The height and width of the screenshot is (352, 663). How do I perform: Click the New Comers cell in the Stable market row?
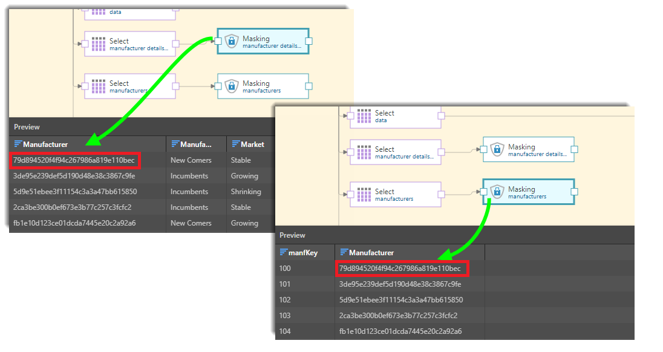[191, 160]
